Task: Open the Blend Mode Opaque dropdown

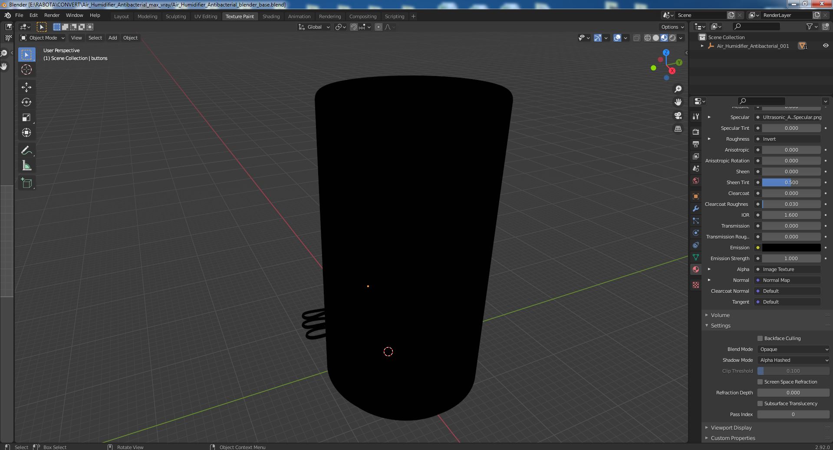Action: tap(793, 349)
